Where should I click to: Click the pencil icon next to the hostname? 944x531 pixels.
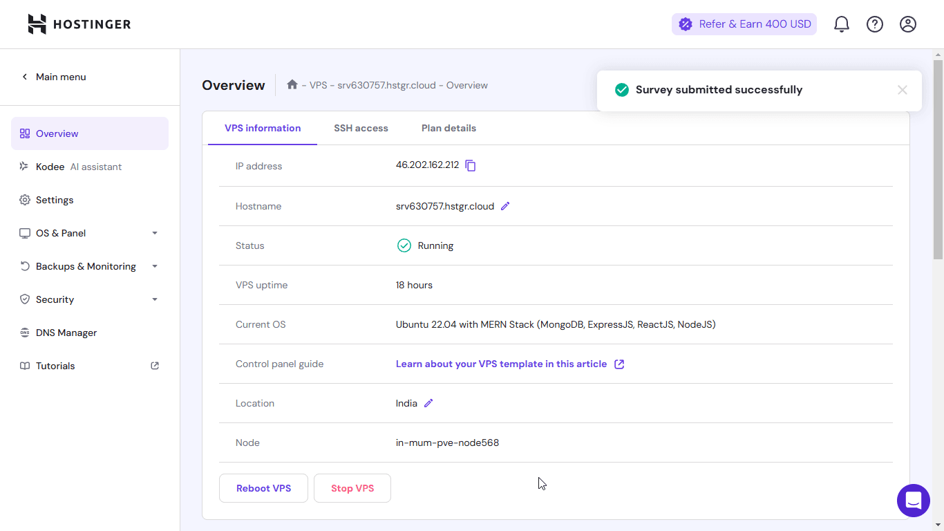[x=505, y=206]
